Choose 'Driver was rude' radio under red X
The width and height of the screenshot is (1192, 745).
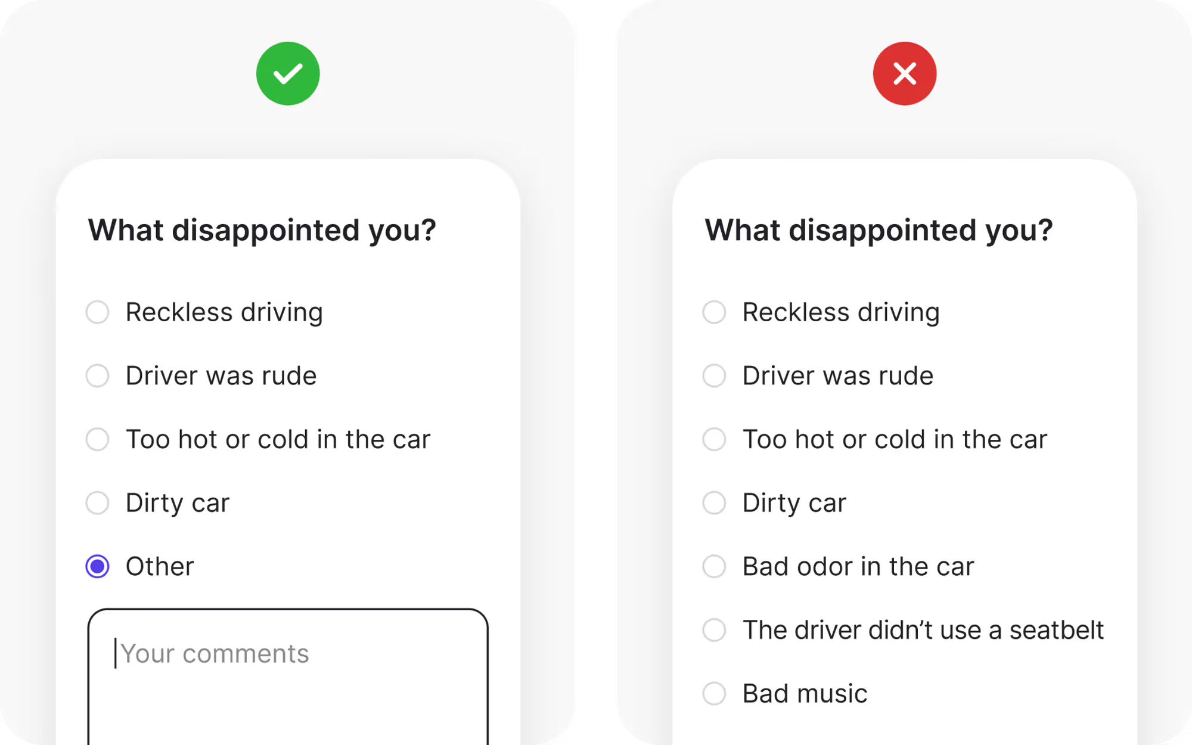pos(714,375)
